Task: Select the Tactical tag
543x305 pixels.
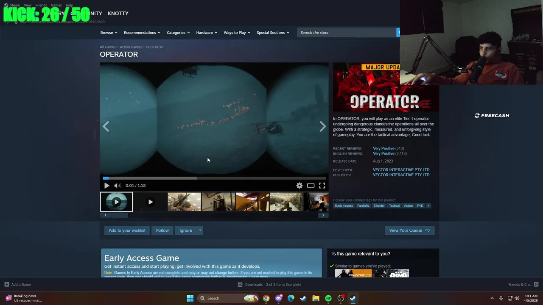Action: (395, 205)
